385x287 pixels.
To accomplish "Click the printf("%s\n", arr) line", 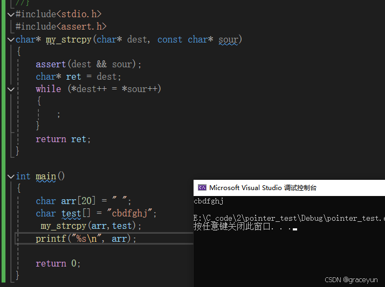I will click(86, 239).
